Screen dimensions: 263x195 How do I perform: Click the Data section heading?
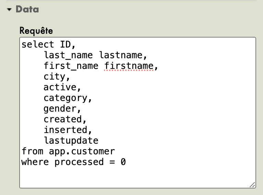pos(27,9)
